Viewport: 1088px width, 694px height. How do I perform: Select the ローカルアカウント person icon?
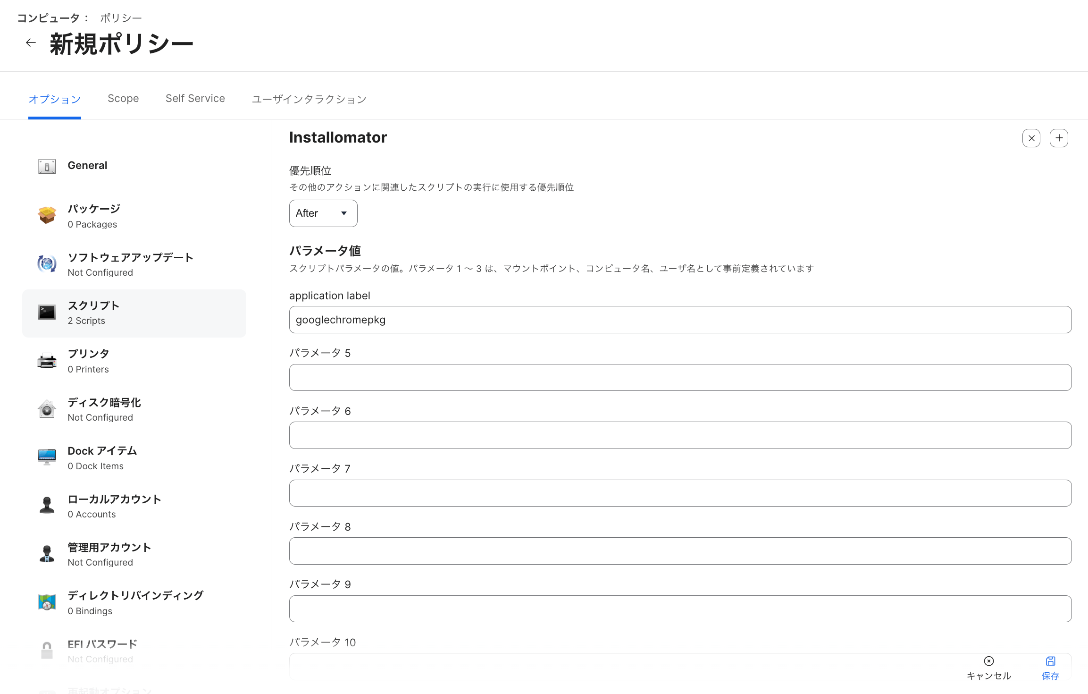pos(47,505)
